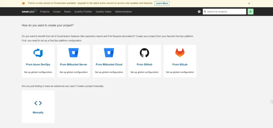Click the GitHub octocat icon
The width and height of the screenshot is (273, 128).
tap(144, 53)
